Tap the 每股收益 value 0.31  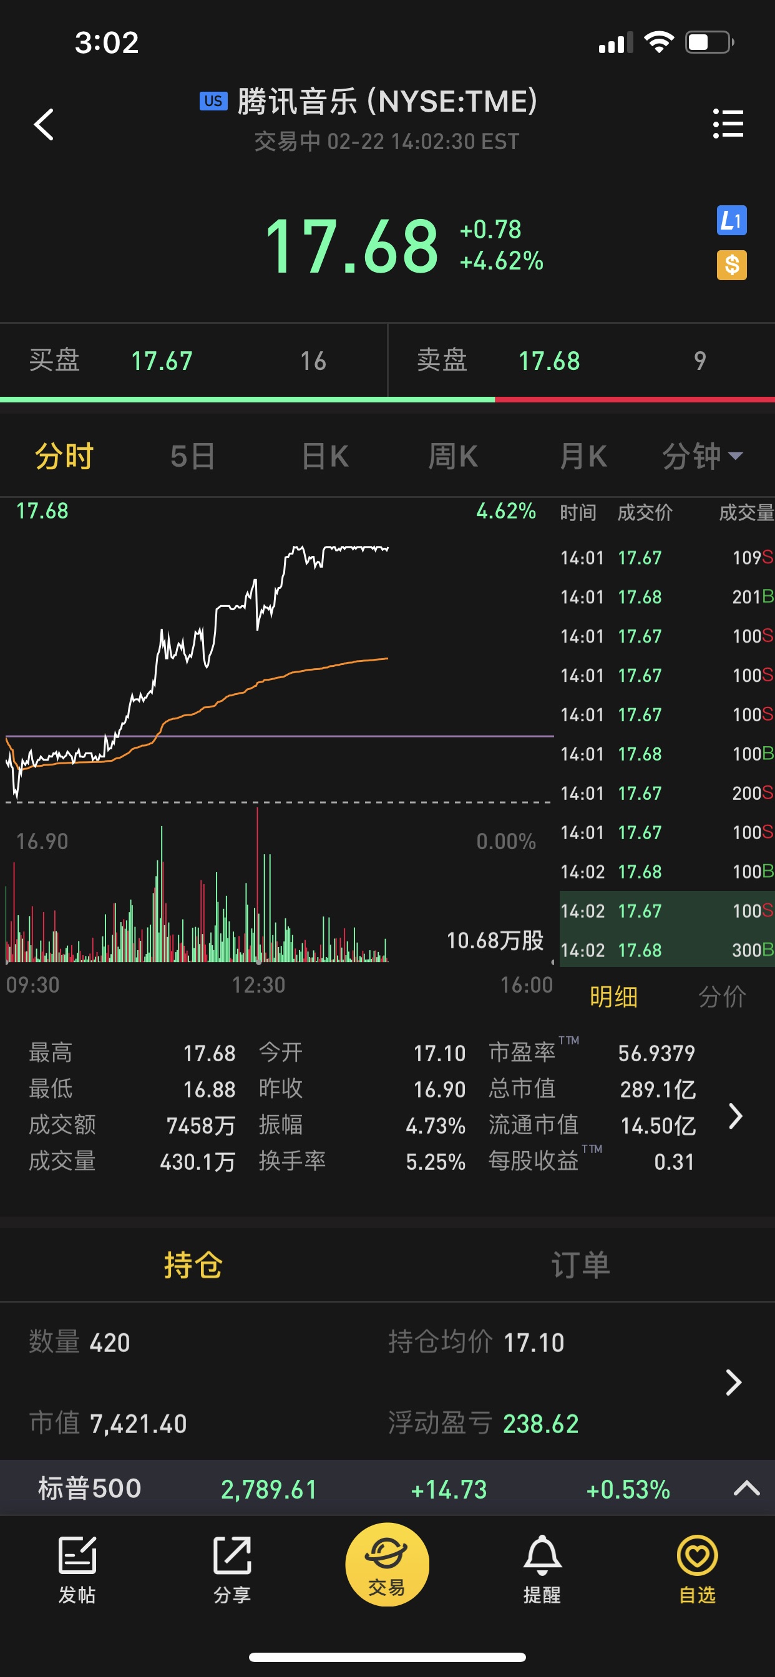tap(674, 1162)
